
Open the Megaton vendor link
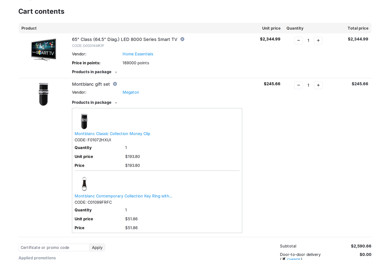tap(131, 92)
